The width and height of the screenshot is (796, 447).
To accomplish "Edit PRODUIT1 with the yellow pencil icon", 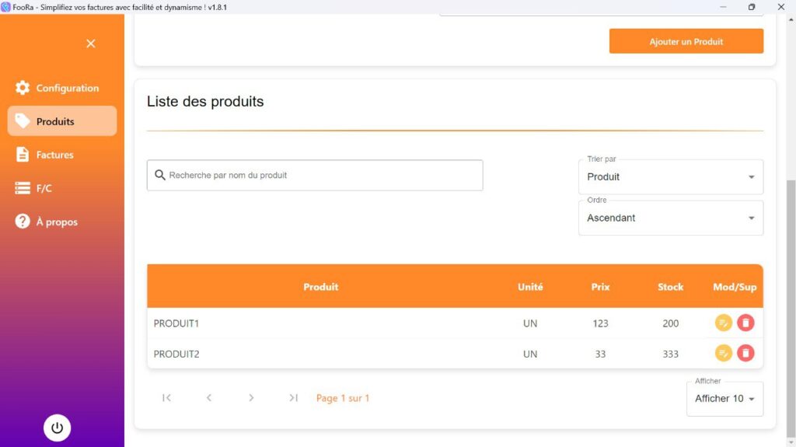I will [723, 323].
